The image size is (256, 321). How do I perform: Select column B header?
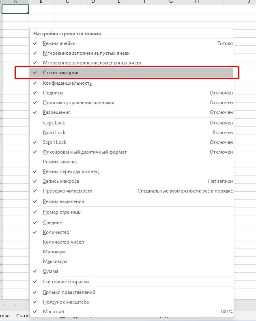[x=41, y=2]
